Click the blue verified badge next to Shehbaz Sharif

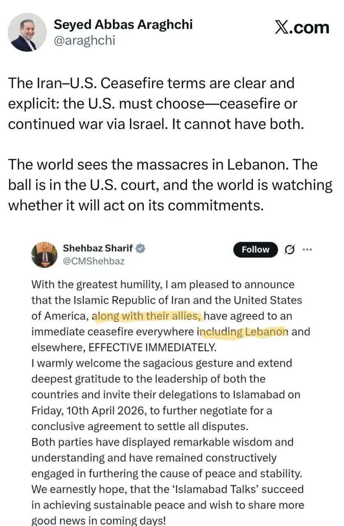click(x=141, y=248)
